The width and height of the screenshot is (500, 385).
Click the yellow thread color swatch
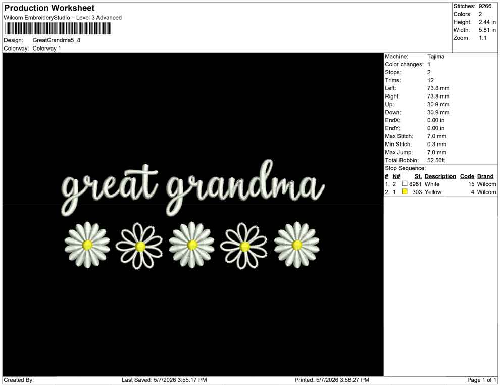(405, 191)
